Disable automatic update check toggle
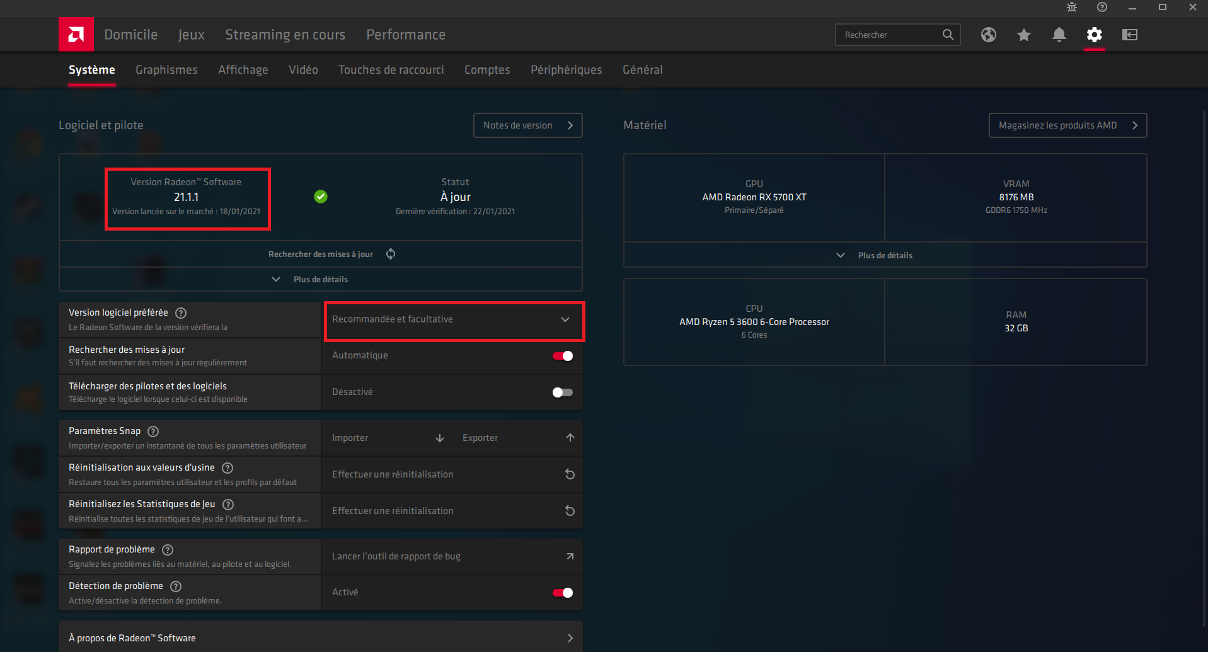The height and width of the screenshot is (652, 1208). pos(562,356)
